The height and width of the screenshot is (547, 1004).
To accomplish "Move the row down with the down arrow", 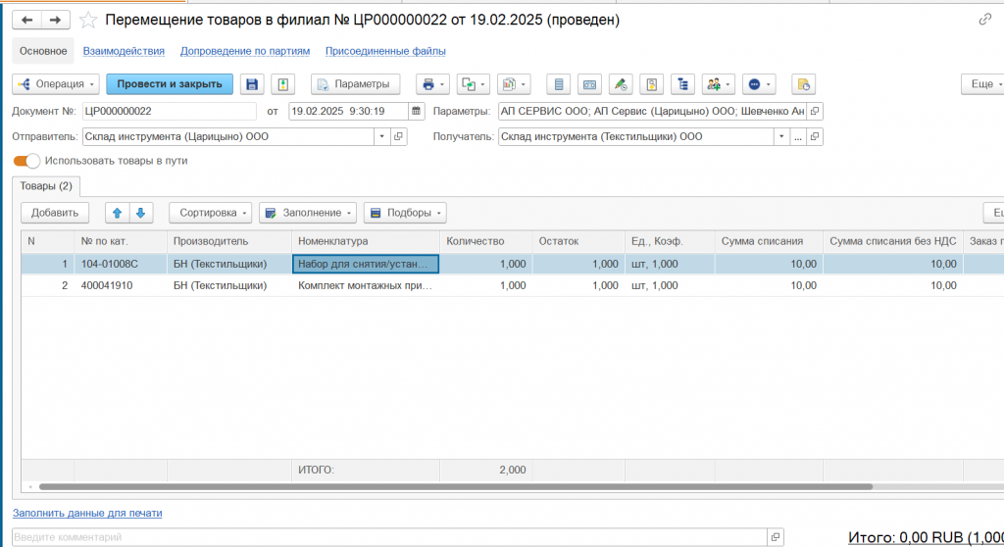I will 141,213.
